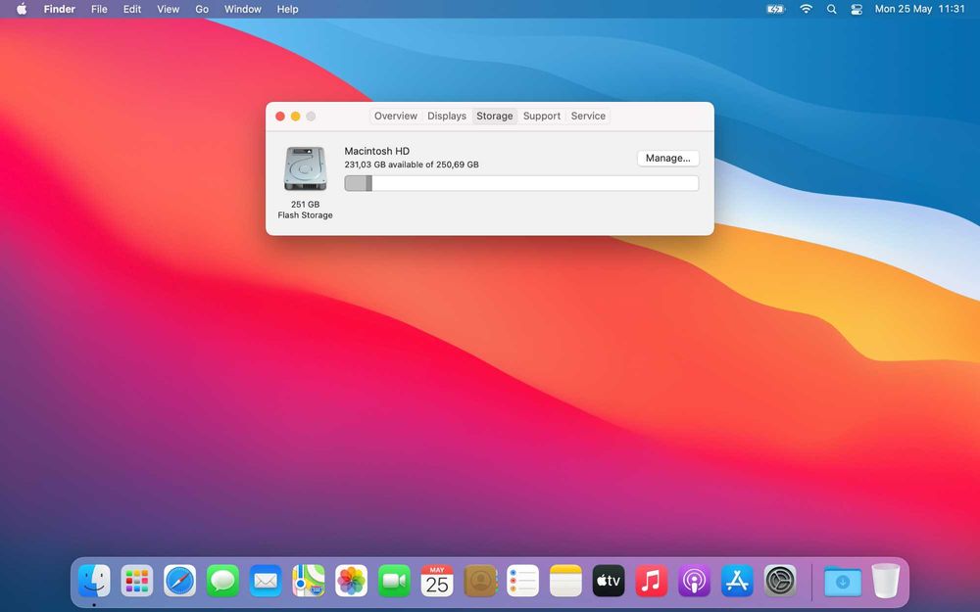
Task: Open the Contacts app icon
Action: point(480,581)
